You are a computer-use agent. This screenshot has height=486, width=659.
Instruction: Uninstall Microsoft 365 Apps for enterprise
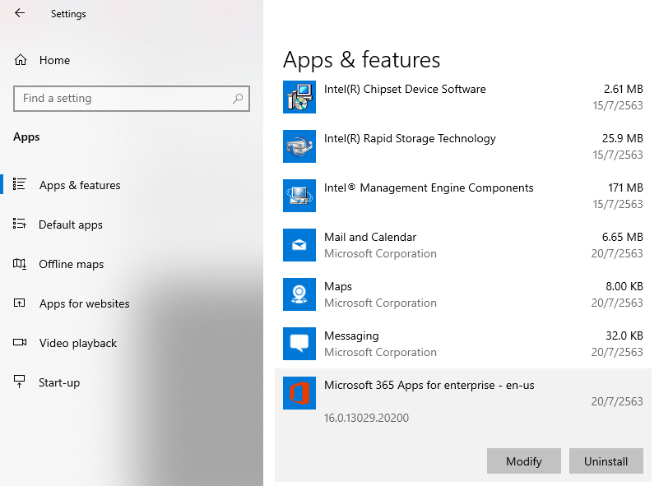[x=606, y=461]
